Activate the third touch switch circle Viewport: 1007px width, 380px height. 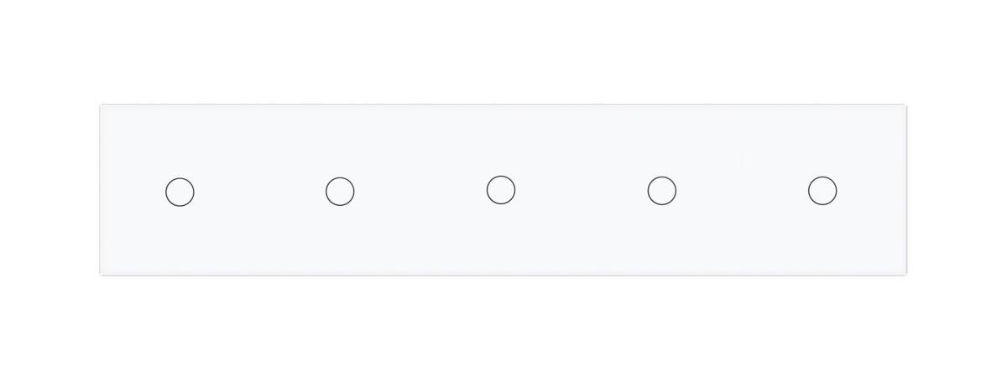coord(501,190)
